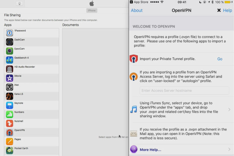This screenshot has height=156, width=234.
Task: Select the HD Audio Recorder app icon
Action: (x=9, y=69)
